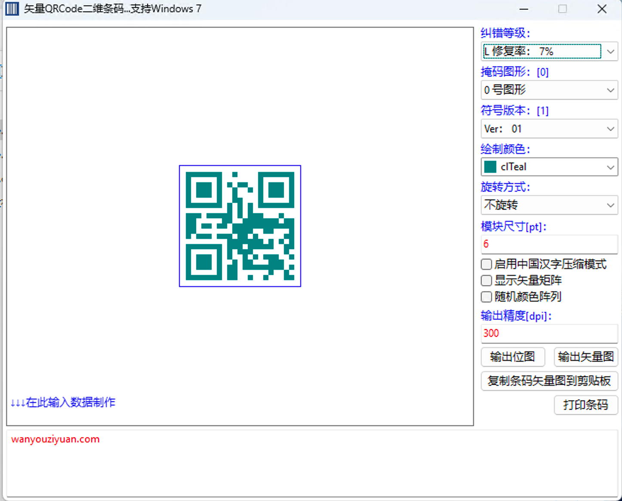The width and height of the screenshot is (622, 501).
Task: Expand the symbol version Ver: 01 dropdown
Action: pos(549,129)
